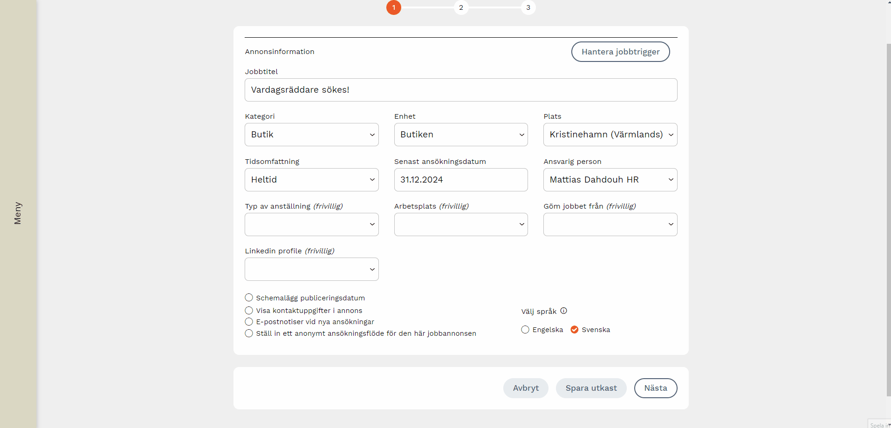Click the Jobbtitel text field
Screen dimensions: 891x428
click(x=460, y=90)
